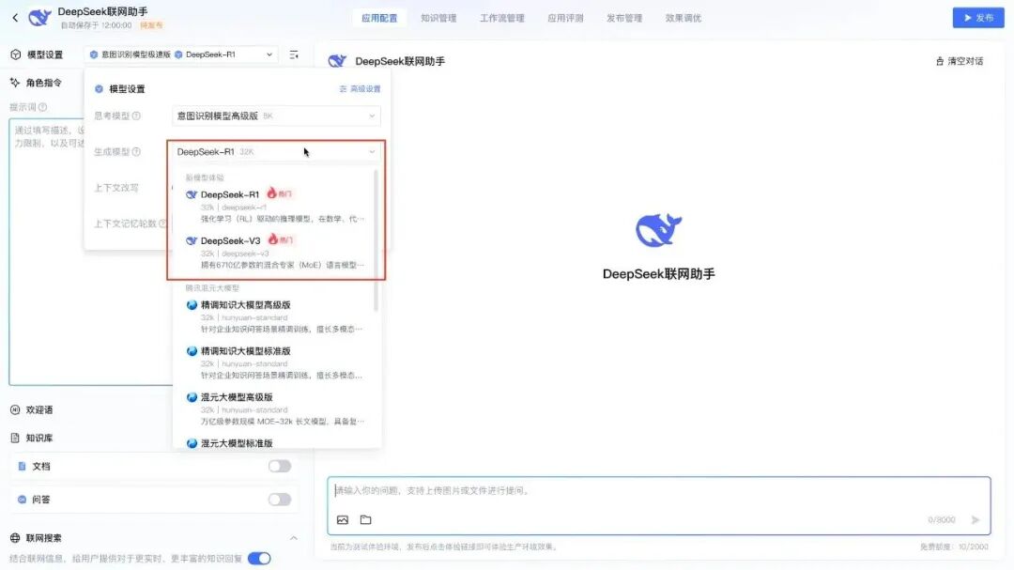1014x570 pixels.
Task: Choose 精调知识大模型高级版 from the list
Action: point(275,316)
